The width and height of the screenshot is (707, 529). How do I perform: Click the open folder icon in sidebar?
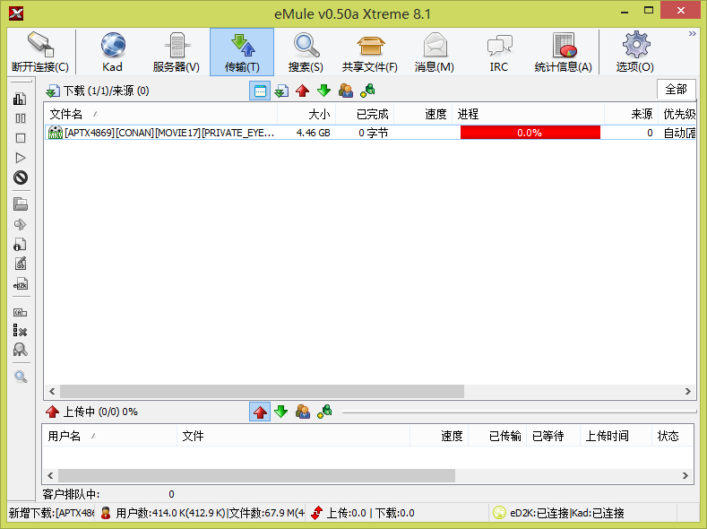[21, 204]
